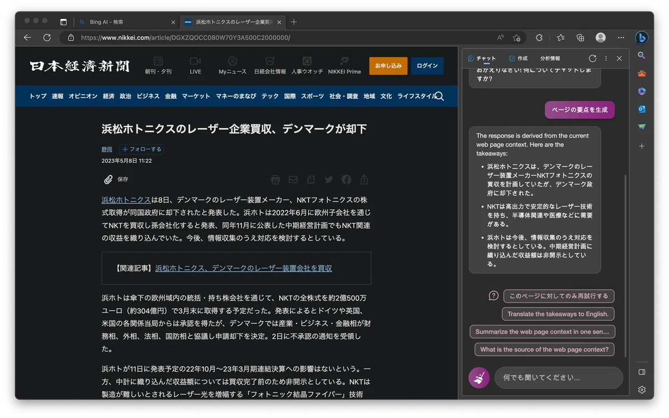Click the 日本経済新聞 logo

[80, 66]
